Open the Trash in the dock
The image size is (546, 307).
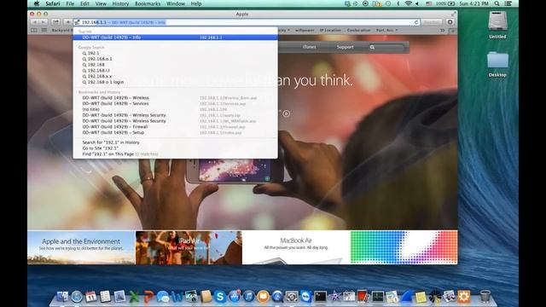coord(485,297)
